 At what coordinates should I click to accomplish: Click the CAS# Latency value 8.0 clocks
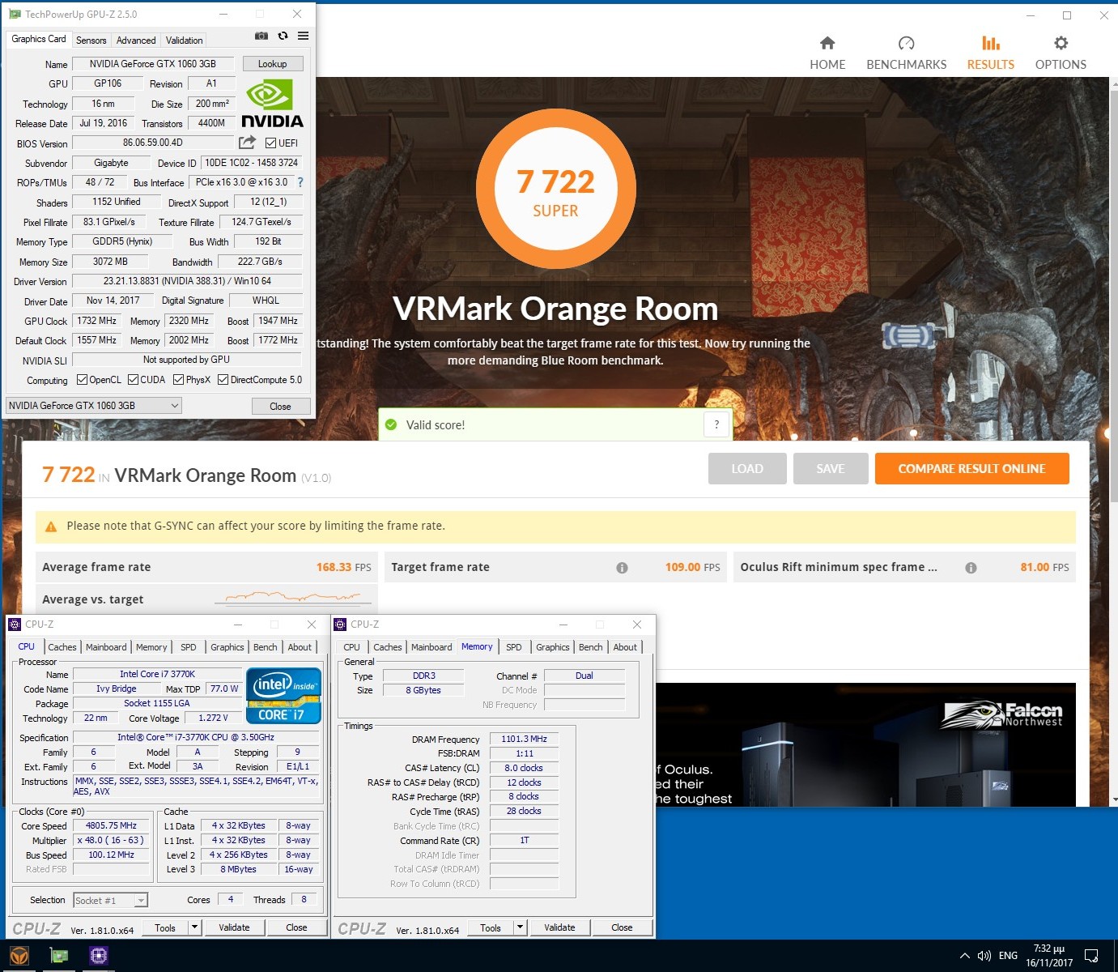pyautogui.click(x=524, y=768)
